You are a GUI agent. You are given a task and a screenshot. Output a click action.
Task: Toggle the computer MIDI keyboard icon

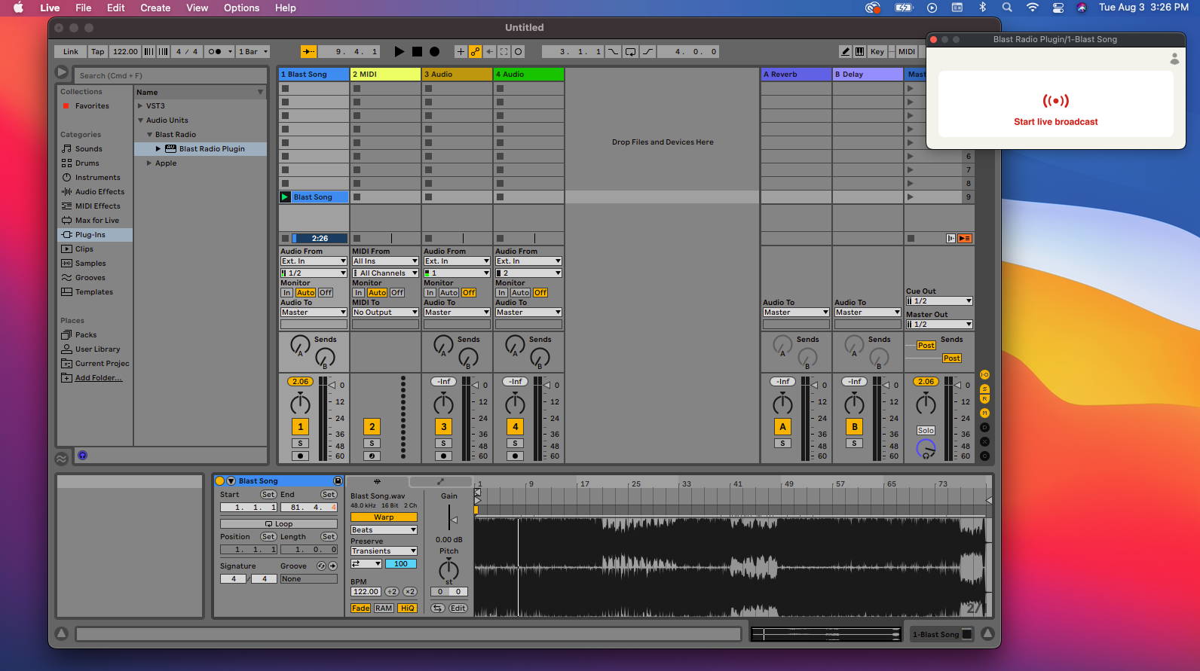coord(859,51)
